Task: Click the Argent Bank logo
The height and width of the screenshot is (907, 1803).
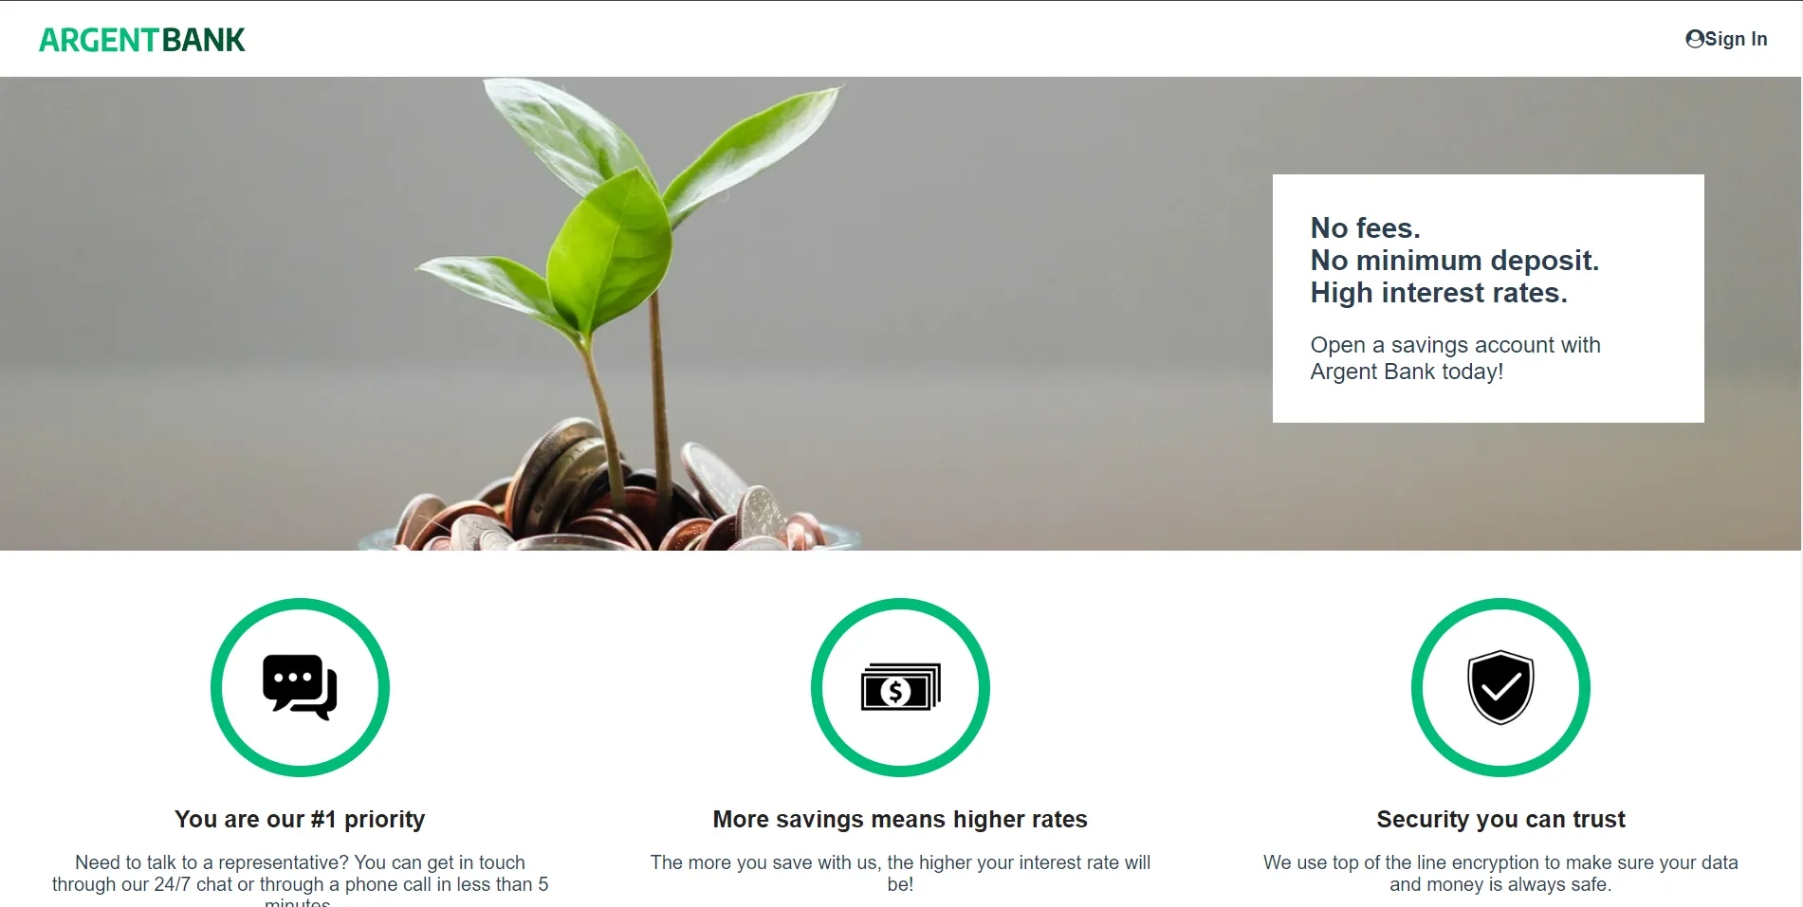Action: click(142, 40)
